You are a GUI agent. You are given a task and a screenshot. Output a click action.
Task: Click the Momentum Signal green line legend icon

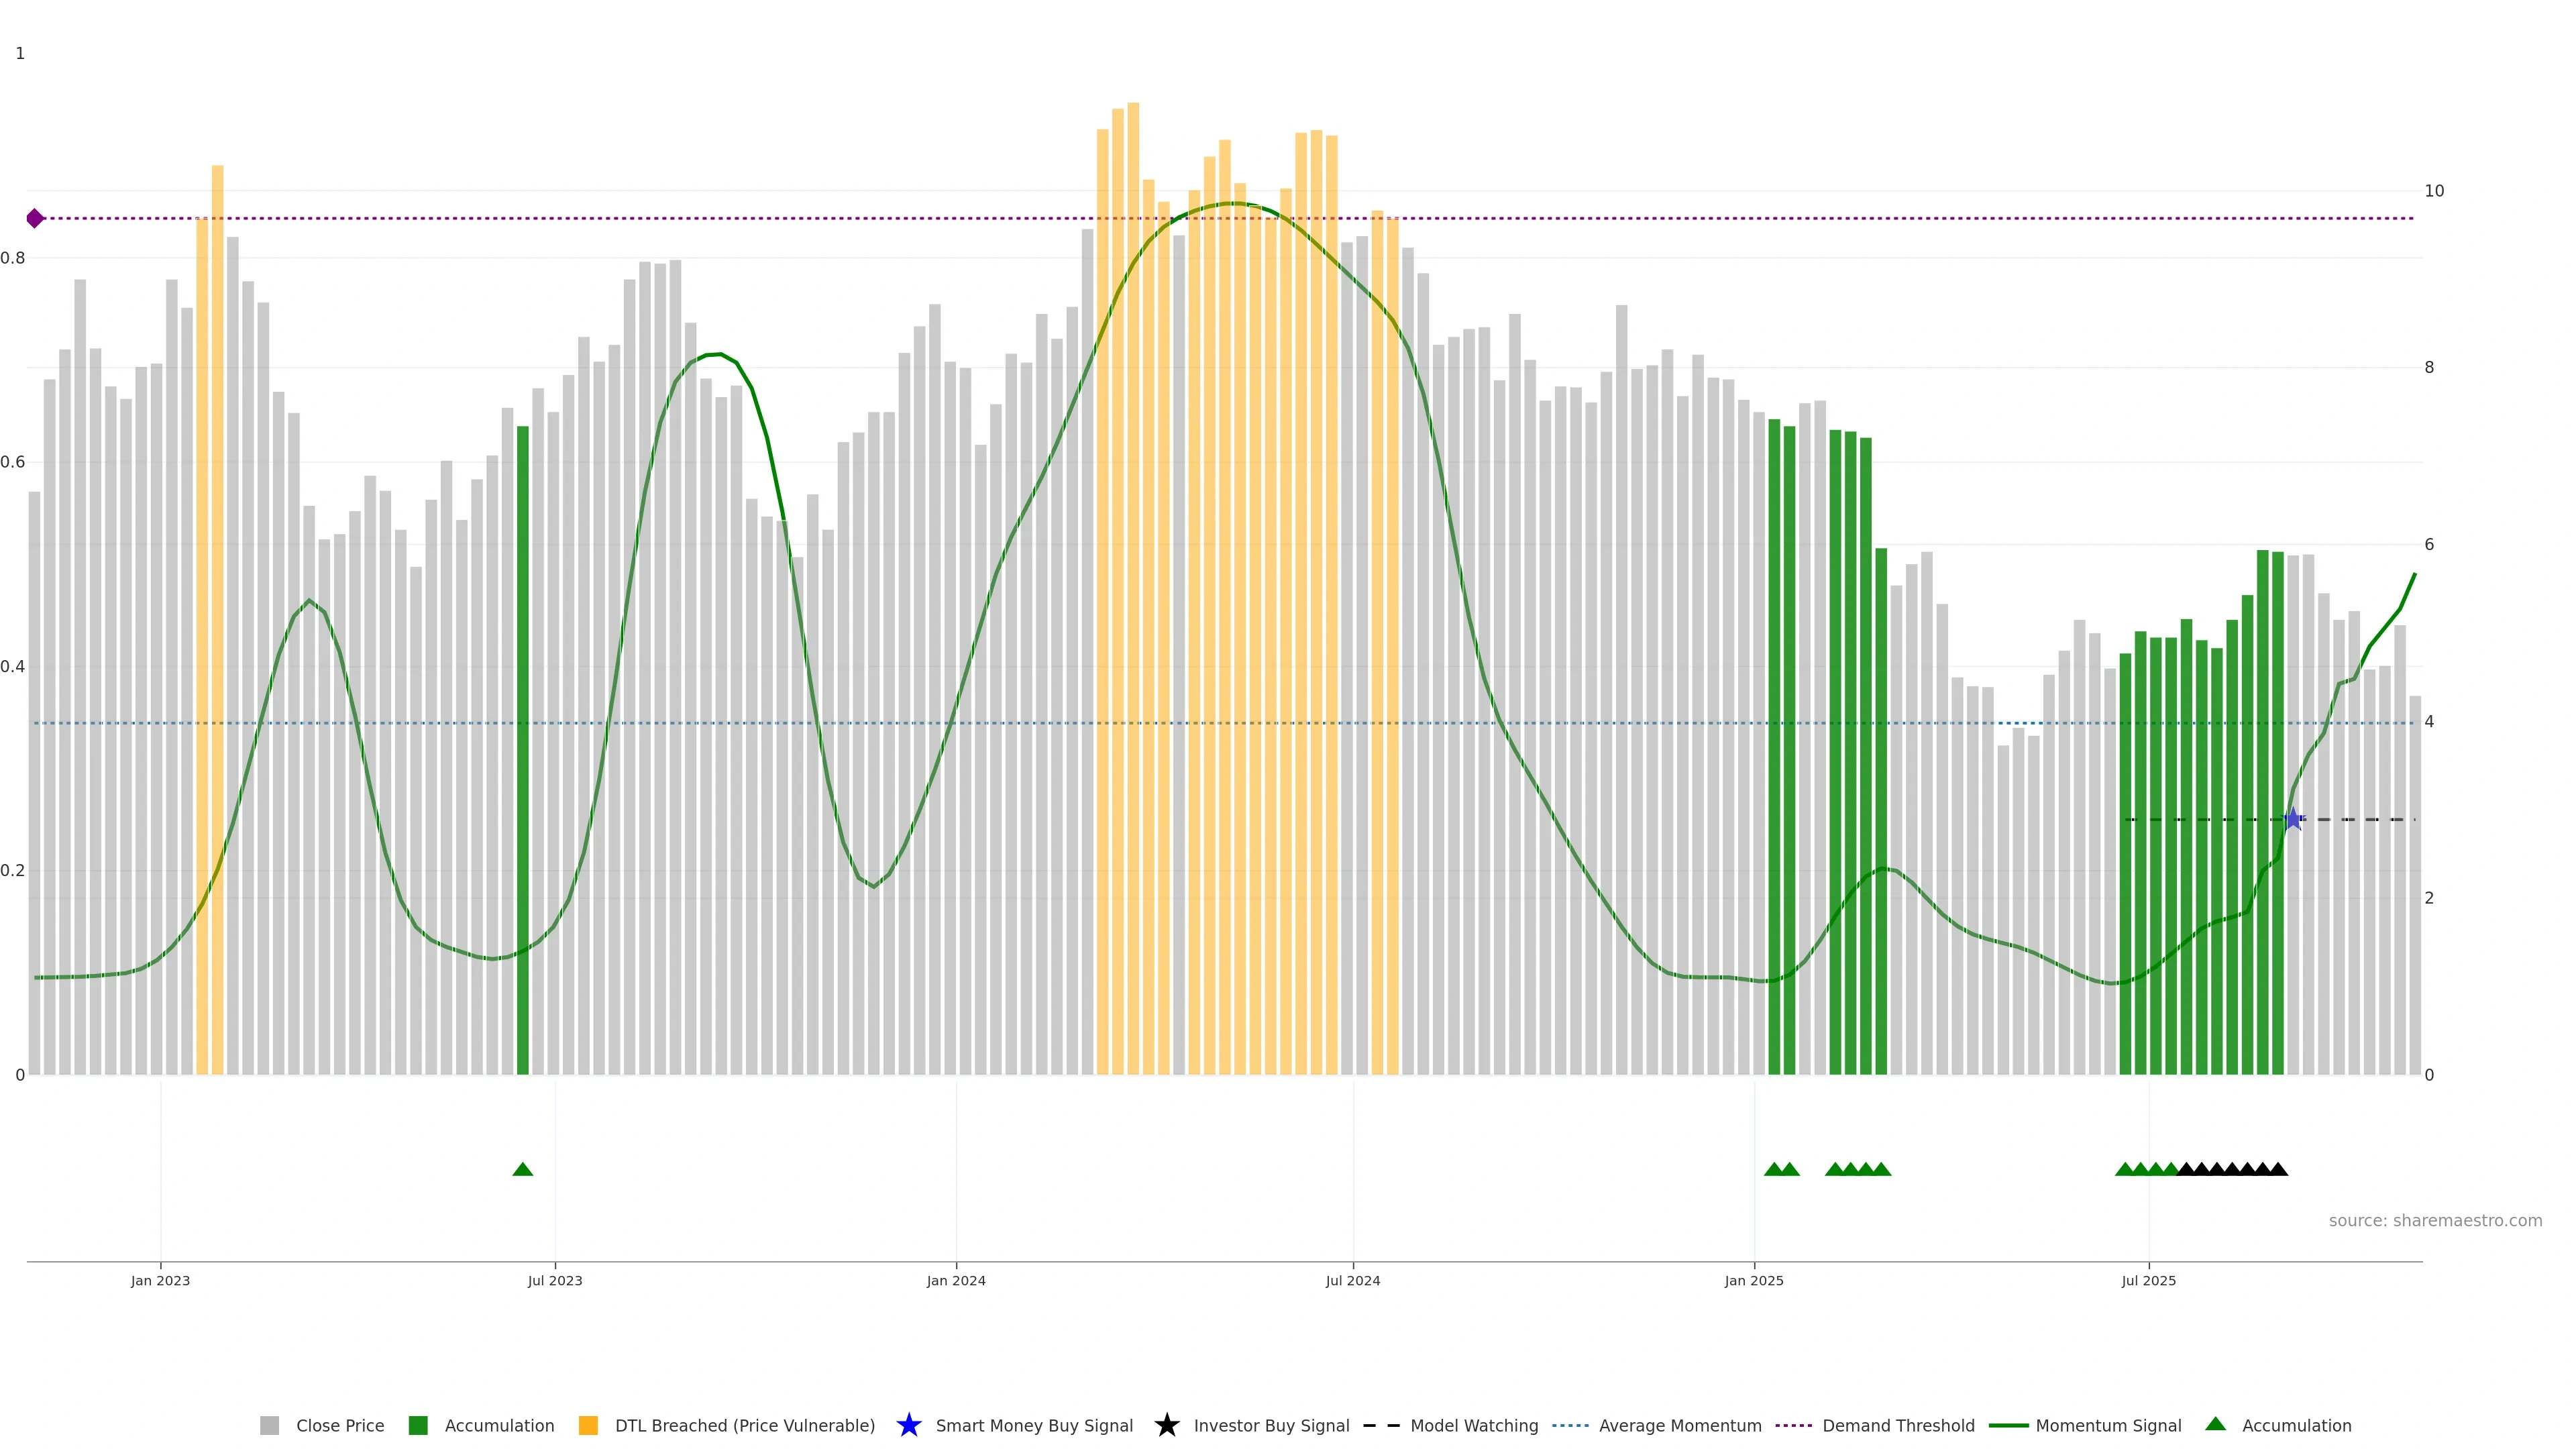point(2008,1425)
